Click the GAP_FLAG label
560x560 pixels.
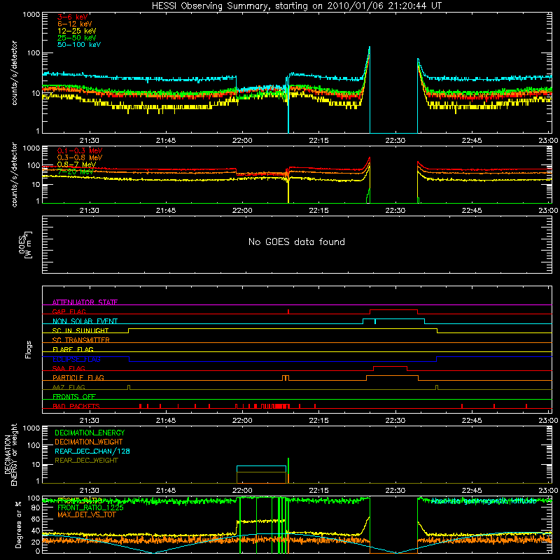tap(69, 311)
